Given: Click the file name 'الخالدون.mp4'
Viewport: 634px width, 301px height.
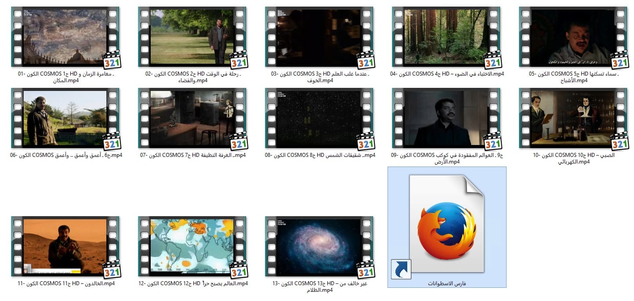Looking at the screenshot, I should pyautogui.click(x=66, y=283).
